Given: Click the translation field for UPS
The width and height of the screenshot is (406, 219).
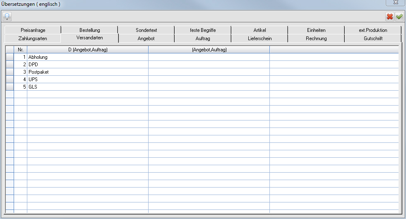Looking at the screenshot, I should point(209,79).
